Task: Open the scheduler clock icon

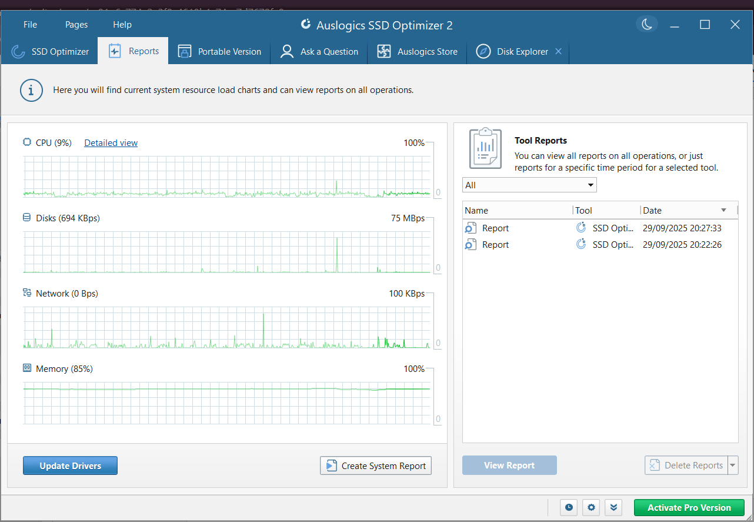Action: click(568, 507)
